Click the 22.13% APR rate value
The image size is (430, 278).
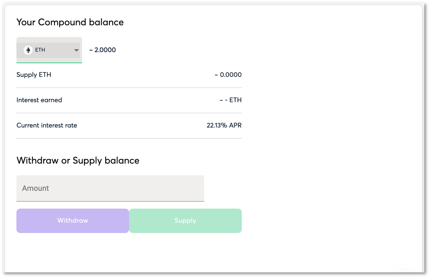click(224, 125)
